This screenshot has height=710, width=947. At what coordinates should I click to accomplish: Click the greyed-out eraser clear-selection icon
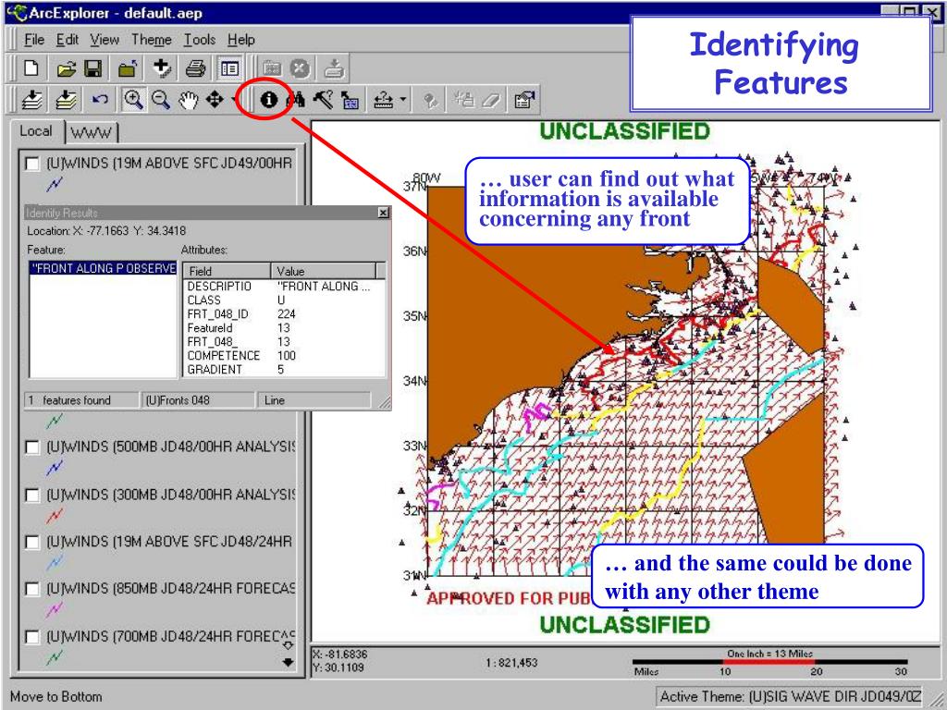[x=492, y=100]
